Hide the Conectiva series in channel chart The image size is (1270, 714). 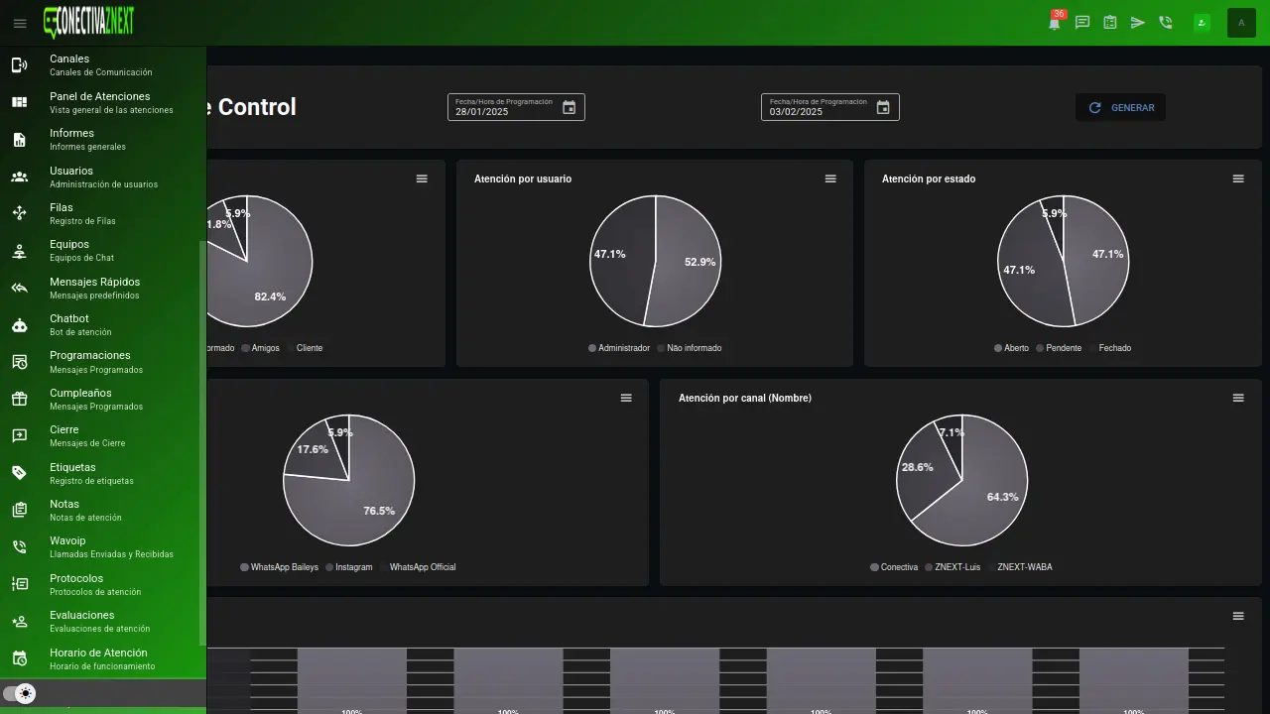click(x=894, y=567)
